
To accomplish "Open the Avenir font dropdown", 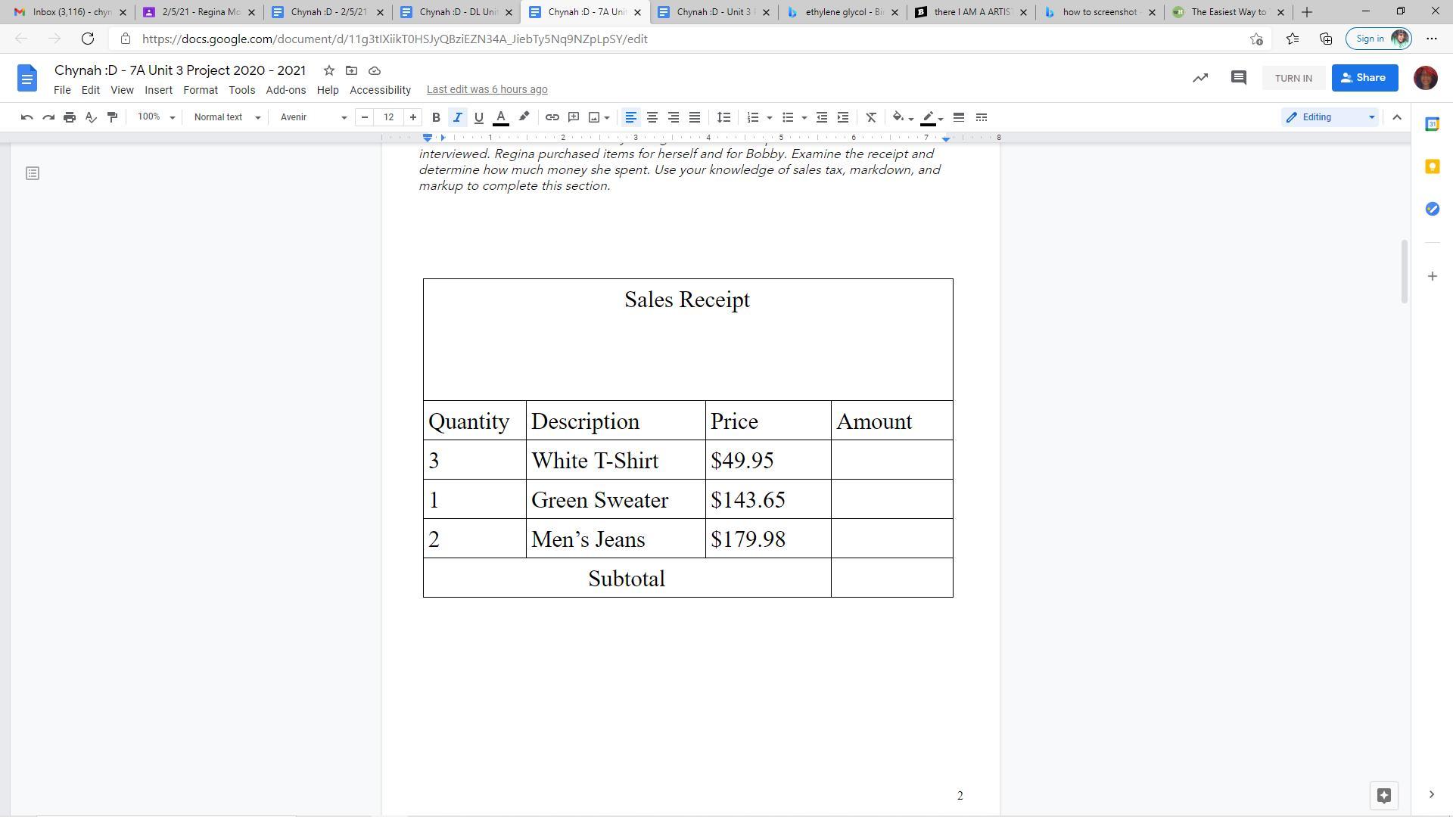I will (x=313, y=117).
